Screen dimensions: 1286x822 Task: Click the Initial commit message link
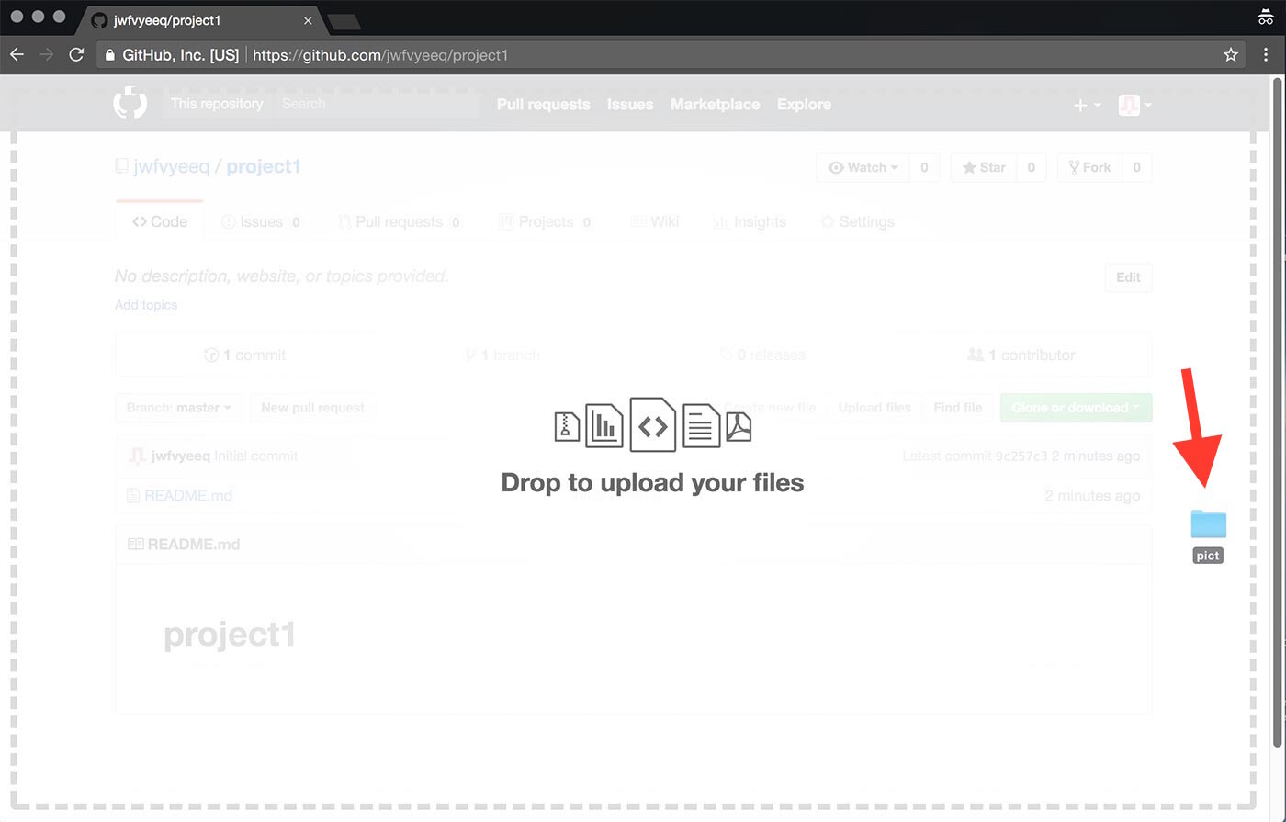click(256, 456)
